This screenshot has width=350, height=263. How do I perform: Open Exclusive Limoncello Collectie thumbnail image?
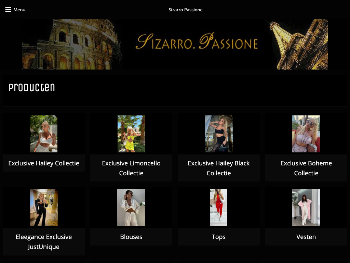click(131, 134)
